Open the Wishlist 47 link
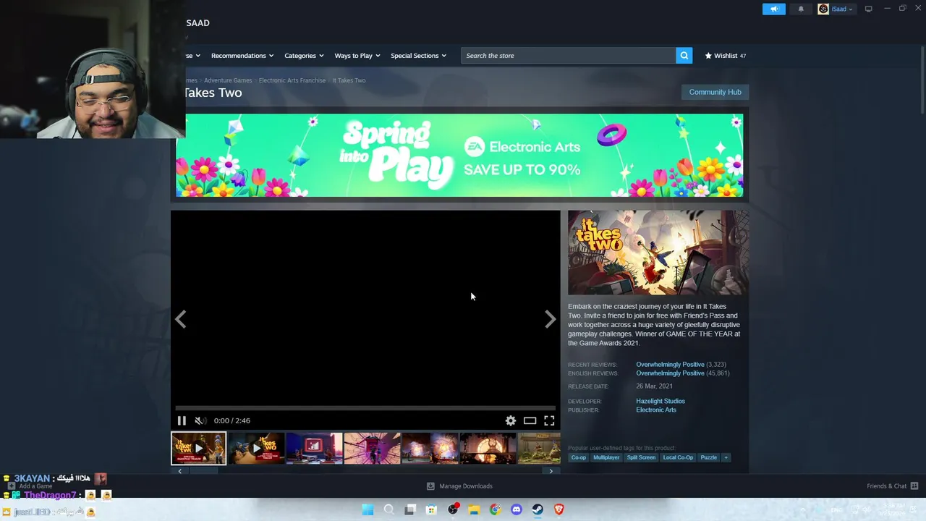 pos(726,56)
